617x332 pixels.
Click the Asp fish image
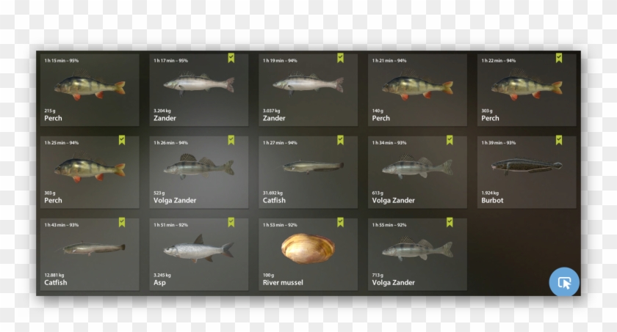(199, 249)
